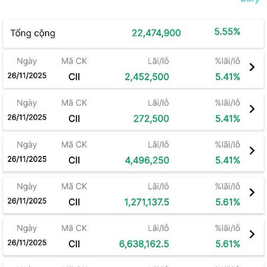
Task: Choose the 6,638,162.5 profit amount
Action: tap(144, 244)
